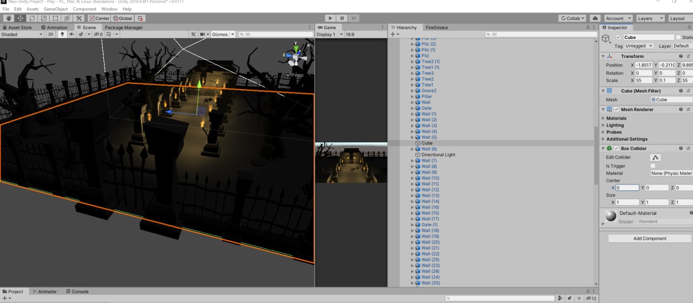This screenshot has width=693, height=303.
Task: Click the Add Component button
Action: (x=650, y=238)
